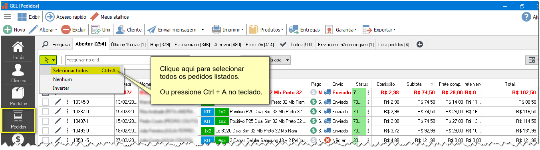This screenshot has width=540, height=150.
Task: Sort by the Total column header
Action: (510, 84)
